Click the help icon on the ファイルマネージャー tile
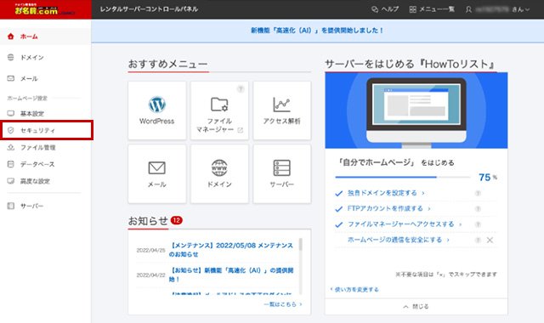This screenshot has height=323, width=544. tap(241, 89)
